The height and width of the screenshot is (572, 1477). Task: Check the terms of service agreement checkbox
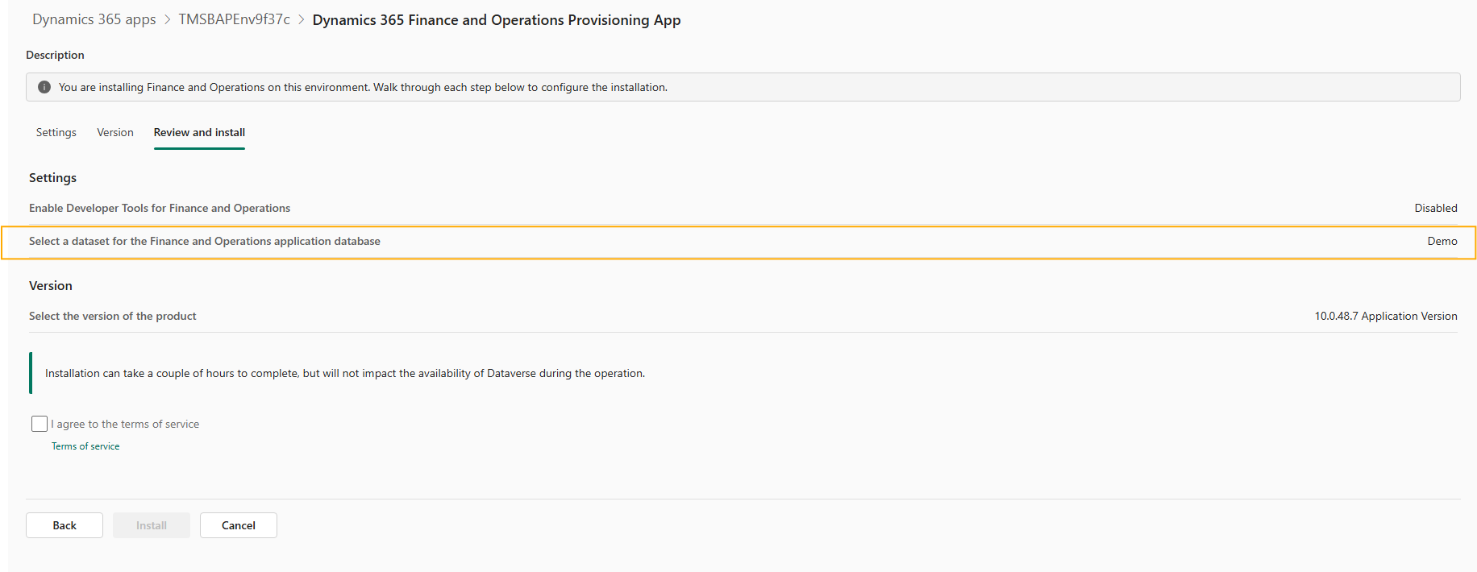[40, 424]
